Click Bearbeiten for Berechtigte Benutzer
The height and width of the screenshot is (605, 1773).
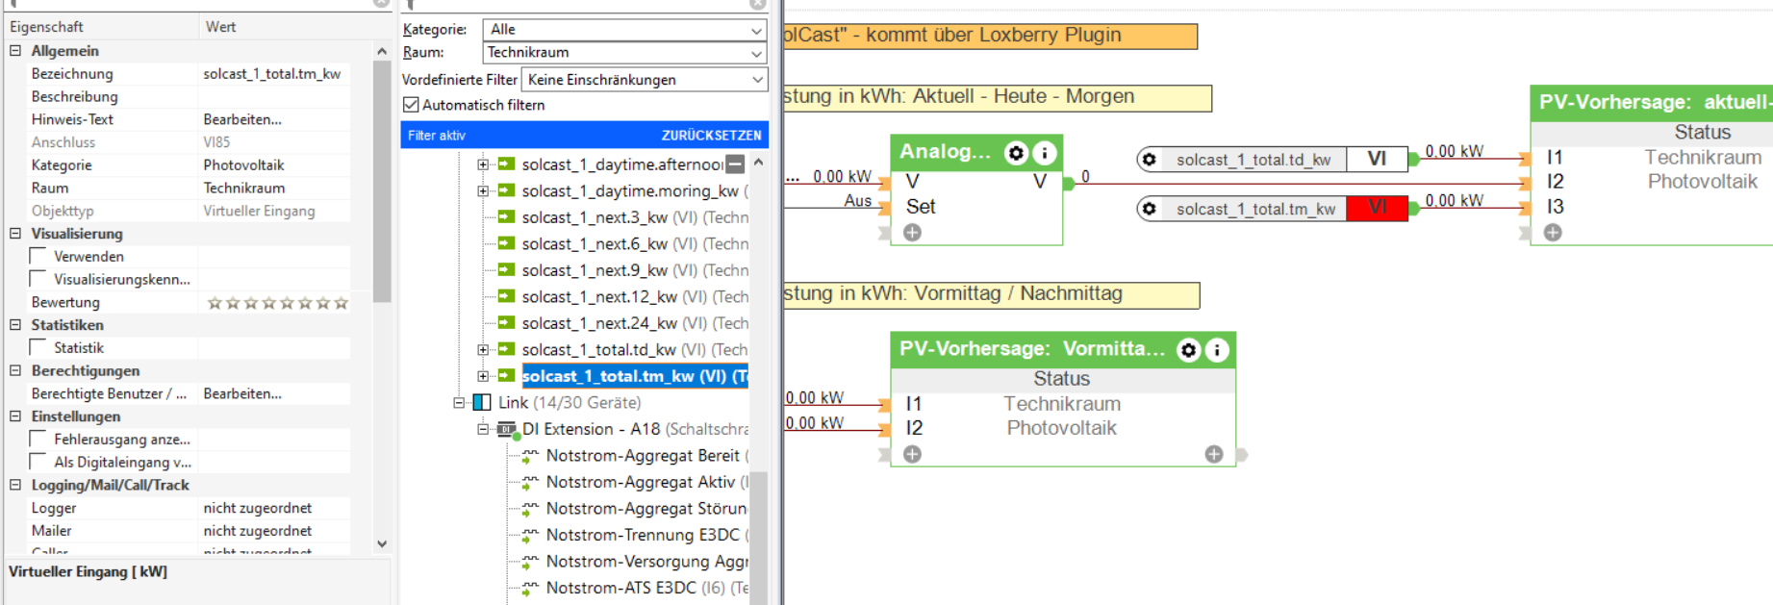pyautogui.click(x=242, y=393)
